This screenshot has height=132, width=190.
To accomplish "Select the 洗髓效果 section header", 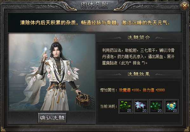I will [139, 74].
